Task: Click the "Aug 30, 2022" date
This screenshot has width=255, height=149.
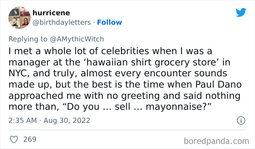Action: point(67,120)
